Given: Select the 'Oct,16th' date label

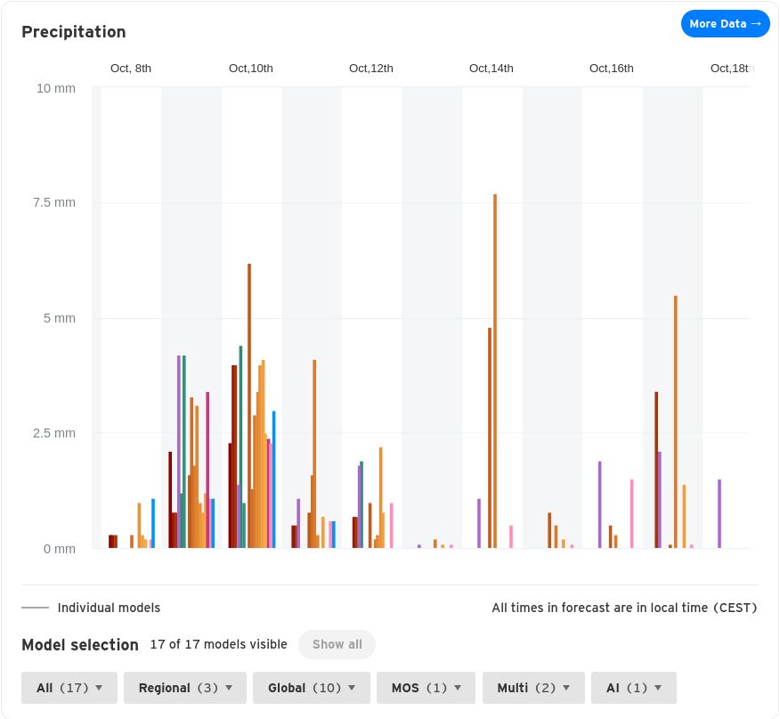Looking at the screenshot, I should pyautogui.click(x=612, y=69).
